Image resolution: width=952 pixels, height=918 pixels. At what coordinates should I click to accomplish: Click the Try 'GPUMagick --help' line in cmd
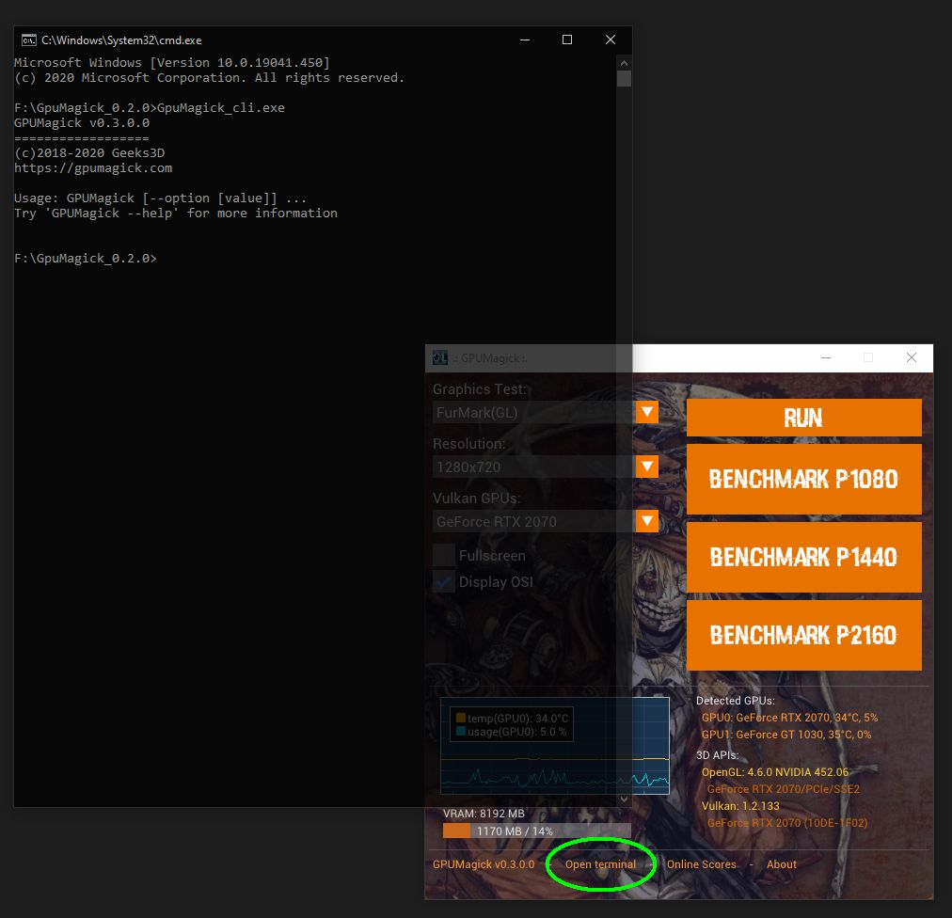pyautogui.click(x=176, y=214)
